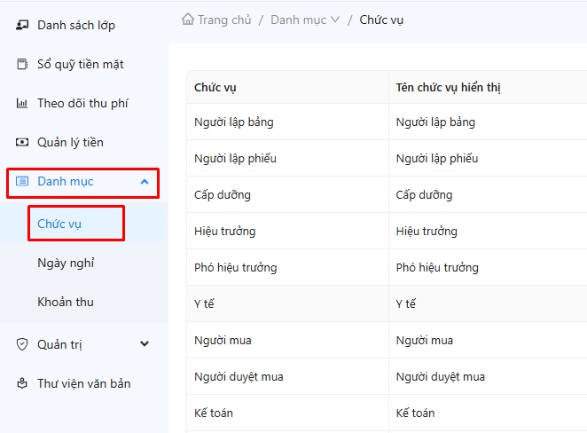Go to Trang chủ breadcrumb link
The width and height of the screenshot is (587, 433).
pos(223,20)
